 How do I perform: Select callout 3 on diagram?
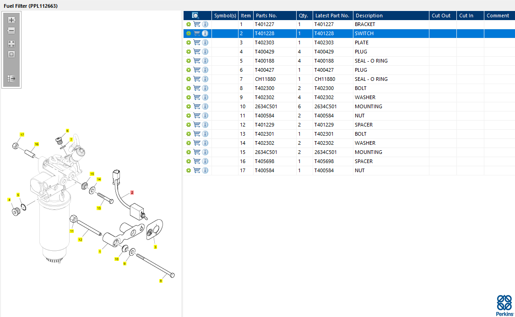(155, 247)
